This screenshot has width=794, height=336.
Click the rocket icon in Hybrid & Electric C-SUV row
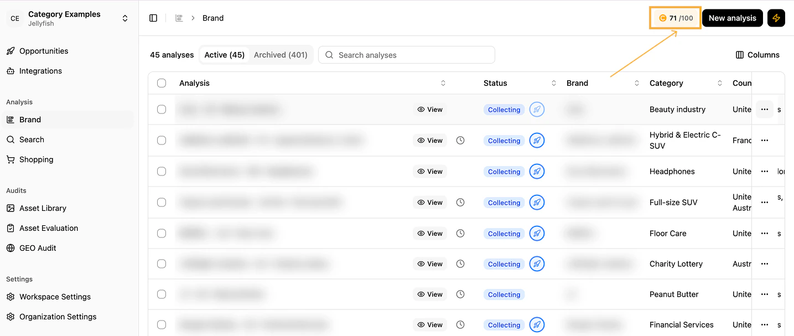pyautogui.click(x=537, y=141)
